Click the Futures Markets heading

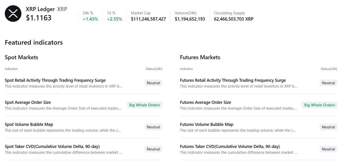200,57
